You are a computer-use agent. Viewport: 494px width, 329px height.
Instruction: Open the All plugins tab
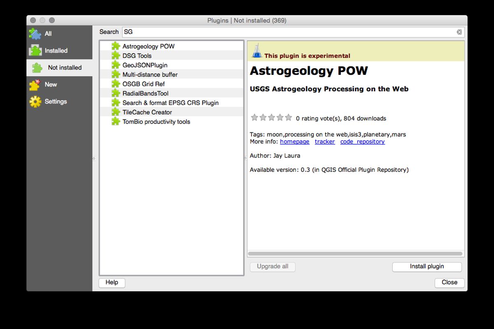(x=48, y=34)
